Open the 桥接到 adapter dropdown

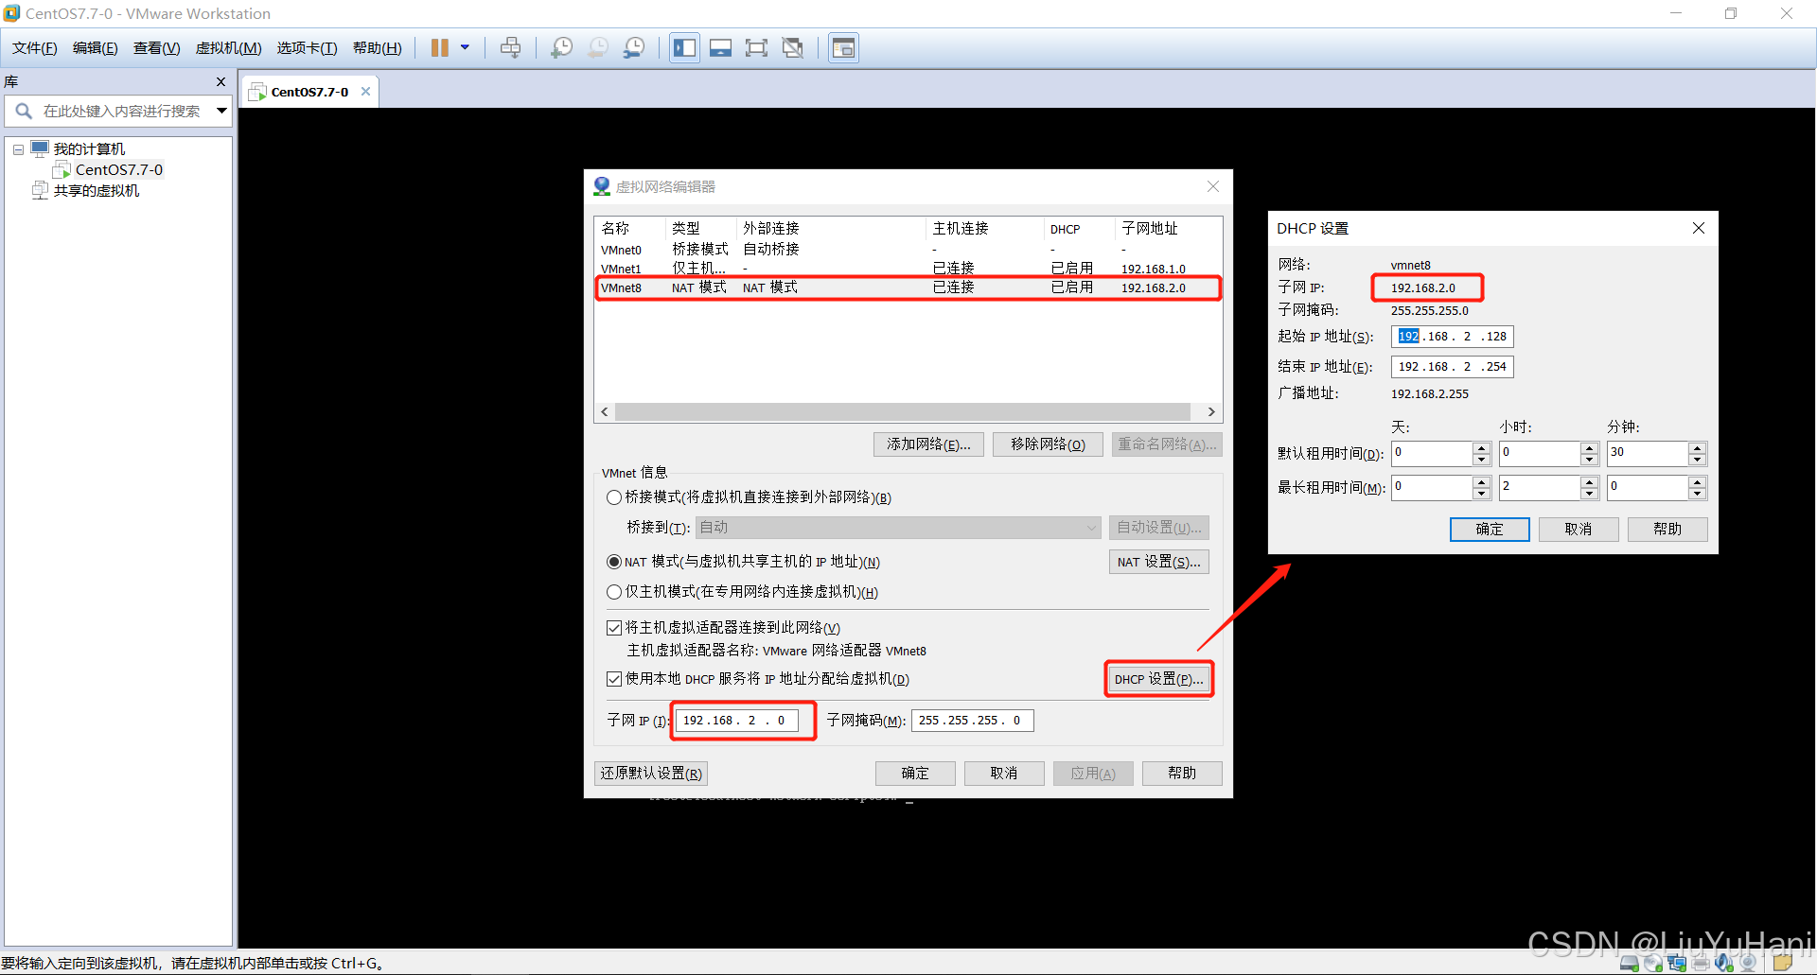(x=898, y=528)
